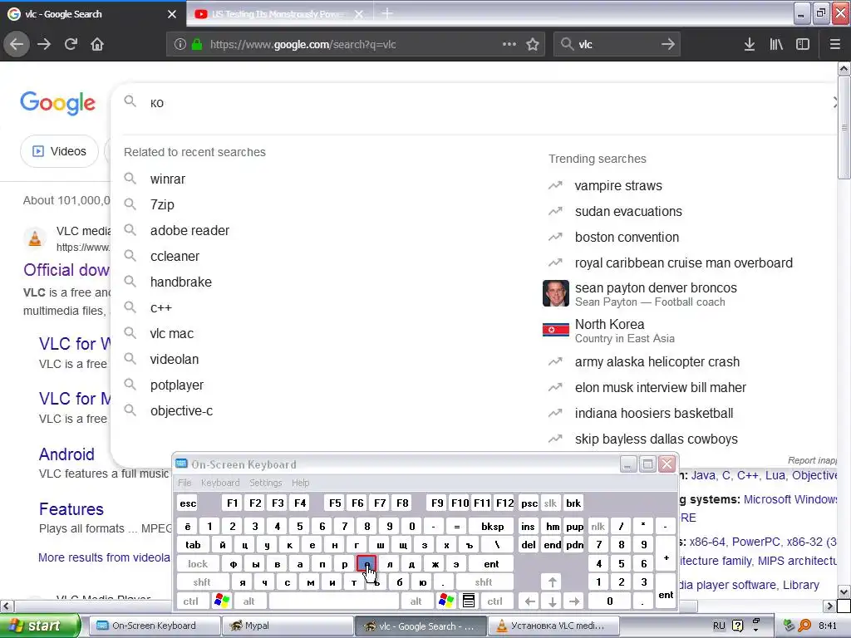The image size is (851, 638).
Task: Switch to VLC installer taskbar item
Action: [x=554, y=626]
